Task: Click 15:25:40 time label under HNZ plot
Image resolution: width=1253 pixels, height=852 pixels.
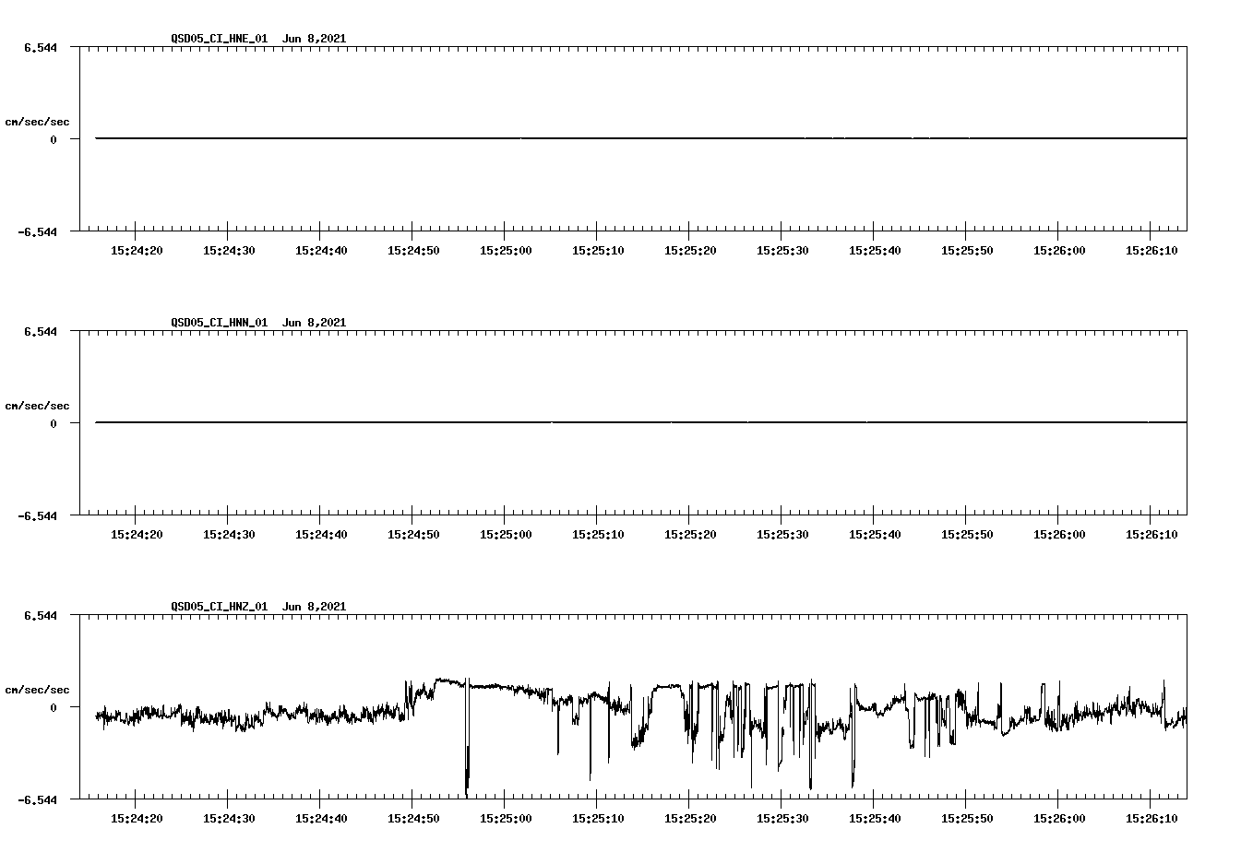Action: tap(875, 819)
